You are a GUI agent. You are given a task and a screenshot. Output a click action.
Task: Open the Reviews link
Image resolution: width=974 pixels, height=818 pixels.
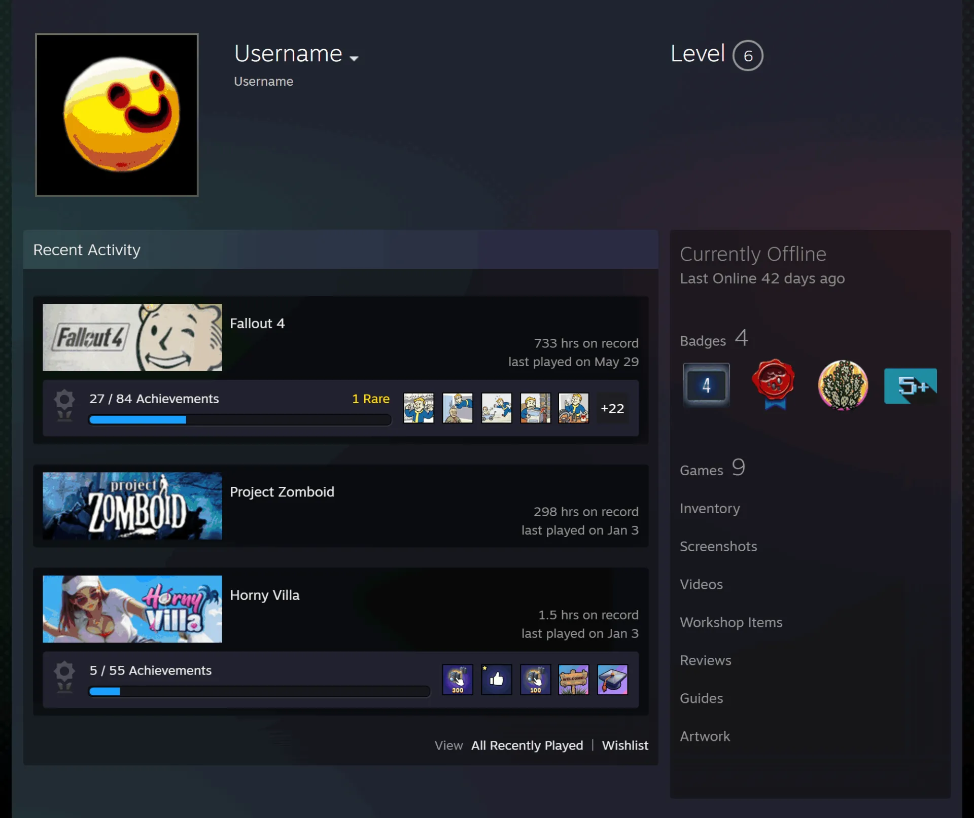point(706,660)
